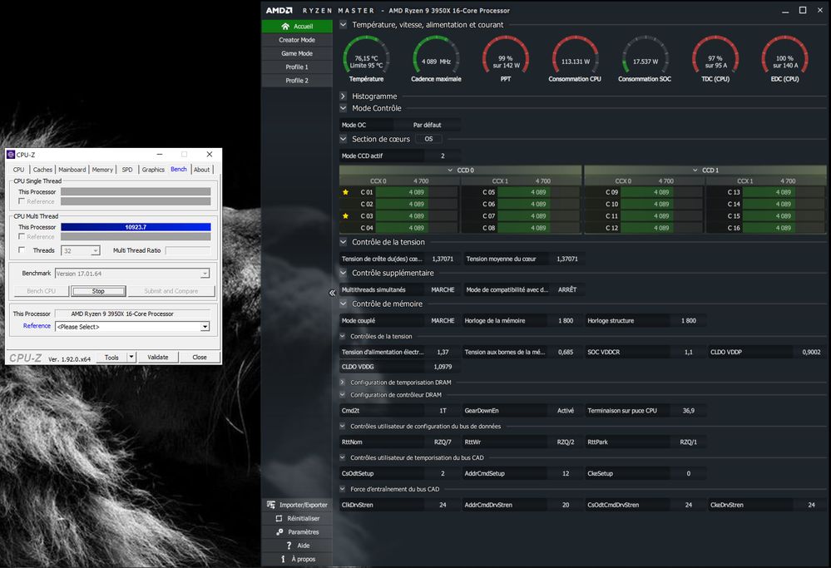This screenshot has height=568, width=831.
Task: Click the Reference link in CPU-Z
Action: pos(37,326)
